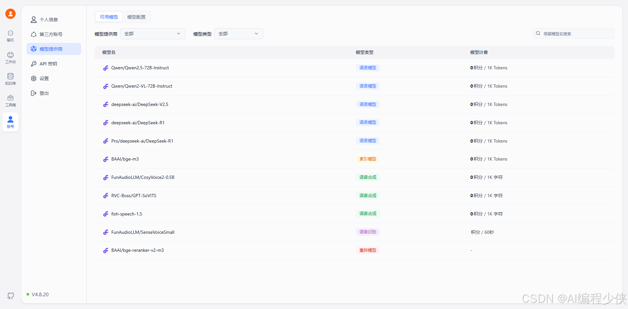
Task: Select the Qwen/Qwen2-VL-72B-Instruct model name
Action: (142, 86)
